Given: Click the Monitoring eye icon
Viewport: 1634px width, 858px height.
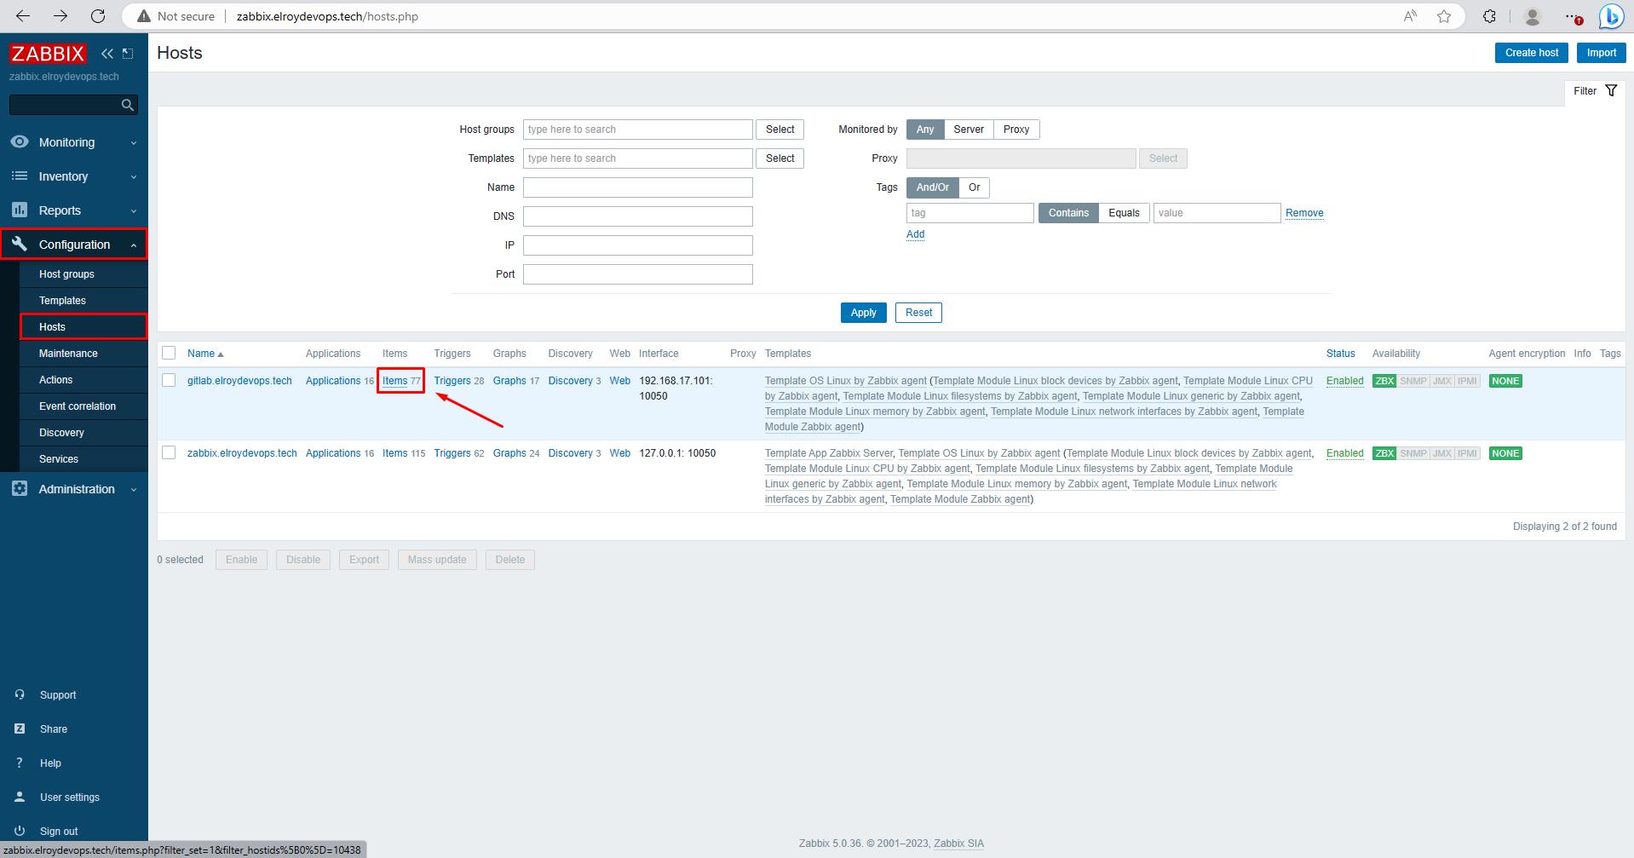Looking at the screenshot, I should coord(20,141).
